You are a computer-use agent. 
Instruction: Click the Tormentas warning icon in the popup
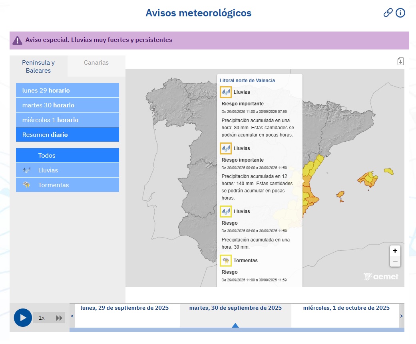[226, 261]
